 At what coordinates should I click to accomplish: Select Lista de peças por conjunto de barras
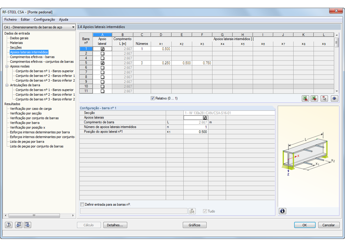(x=36, y=146)
